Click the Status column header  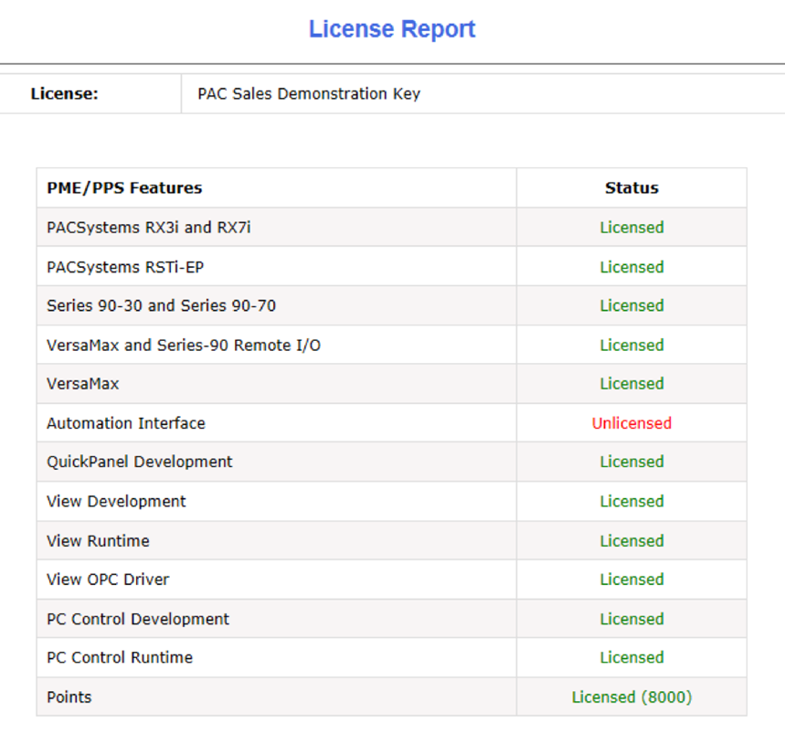[631, 187]
